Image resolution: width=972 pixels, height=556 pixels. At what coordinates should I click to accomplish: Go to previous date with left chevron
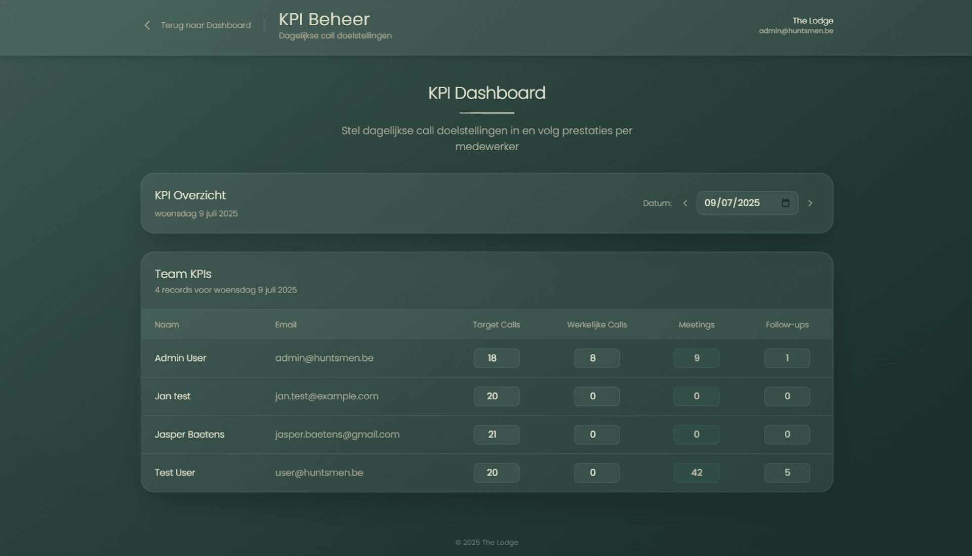[685, 203]
